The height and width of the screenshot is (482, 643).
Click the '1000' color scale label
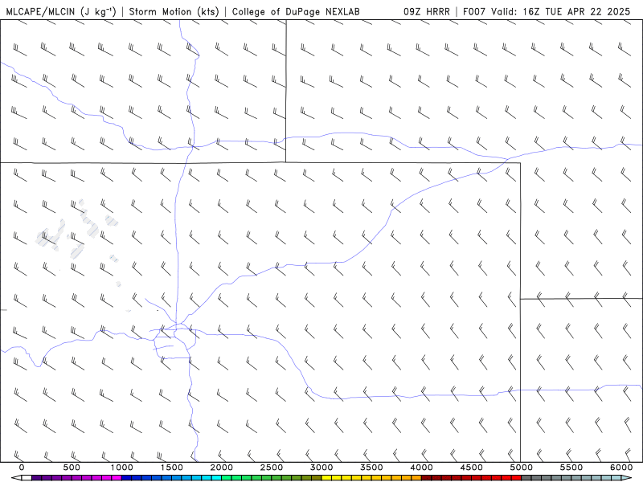pyautogui.click(x=122, y=468)
